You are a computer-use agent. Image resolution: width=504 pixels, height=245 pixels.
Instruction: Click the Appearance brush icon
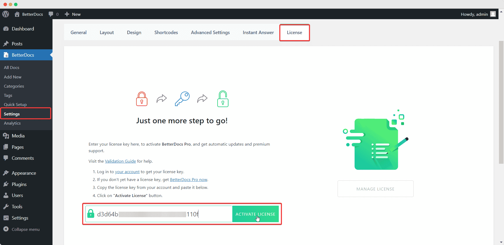pyautogui.click(x=6, y=173)
